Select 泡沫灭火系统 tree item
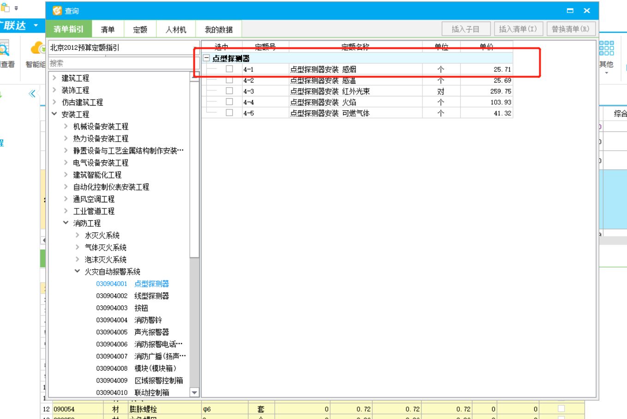The width and height of the screenshot is (627, 419). [105, 259]
